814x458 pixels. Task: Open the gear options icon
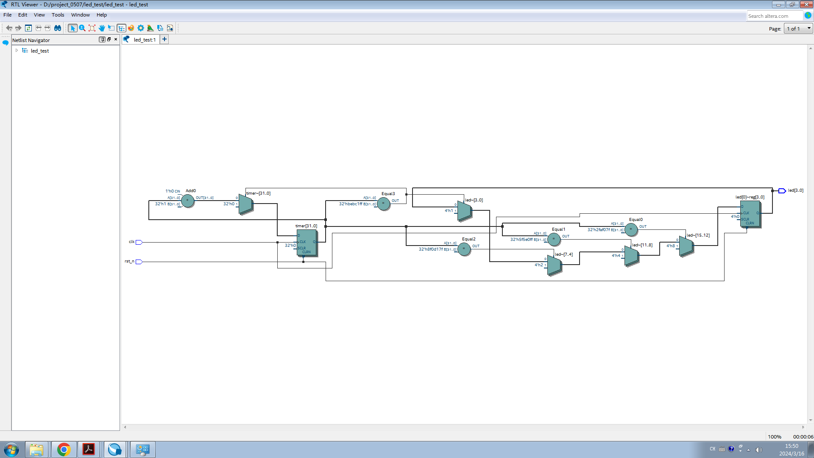tap(141, 28)
